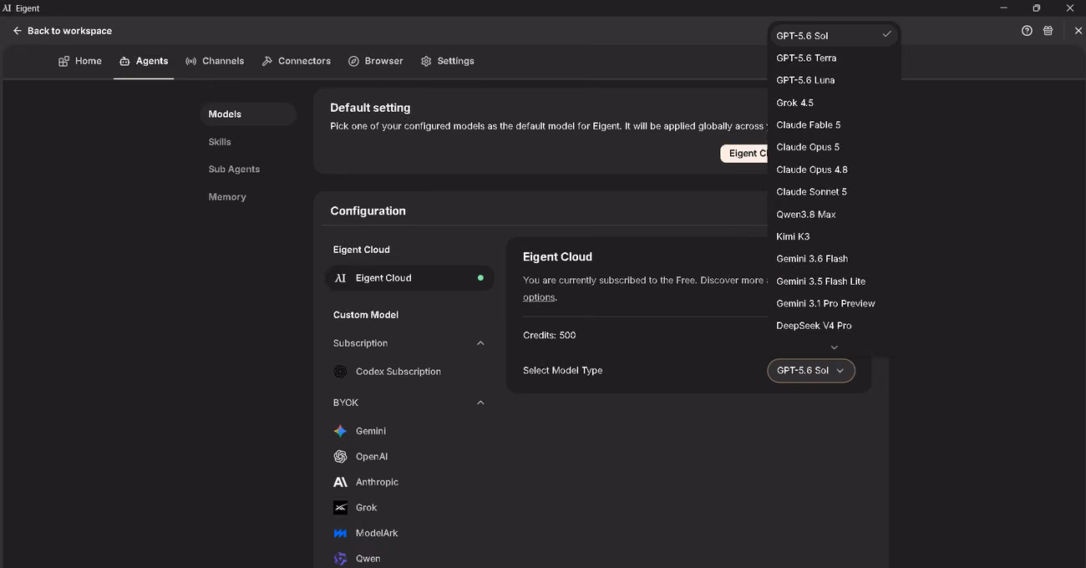
Task: Click the Connectors wrench icon
Action: (267, 61)
